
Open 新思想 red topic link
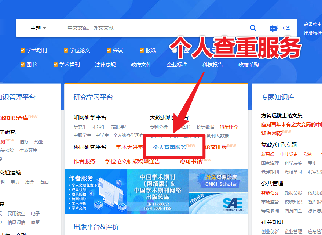coord(268,155)
